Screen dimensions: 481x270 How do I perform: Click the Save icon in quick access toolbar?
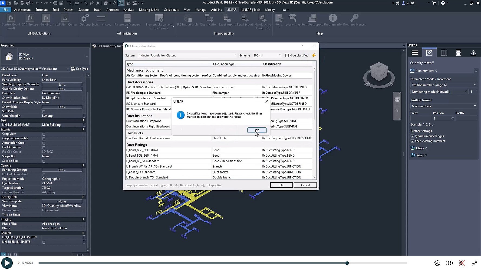22,3
